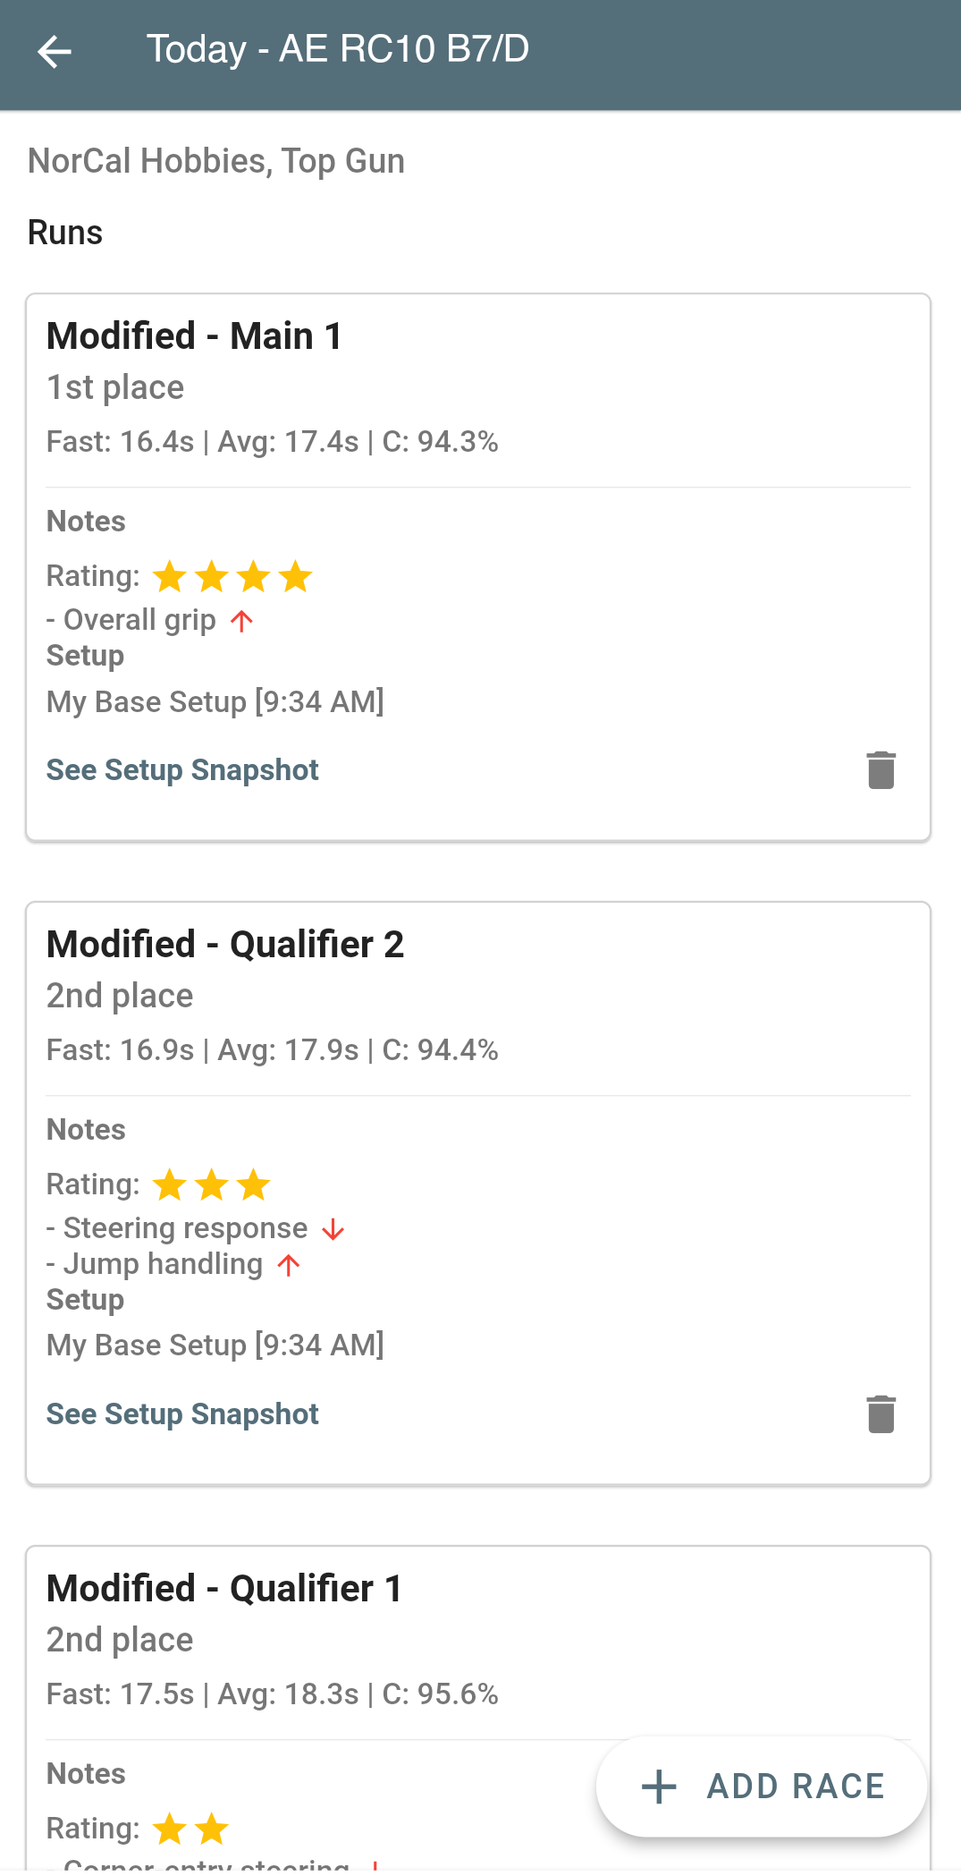Tap the plus icon on Add Race
This screenshot has height=1876, width=961.
click(660, 1787)
